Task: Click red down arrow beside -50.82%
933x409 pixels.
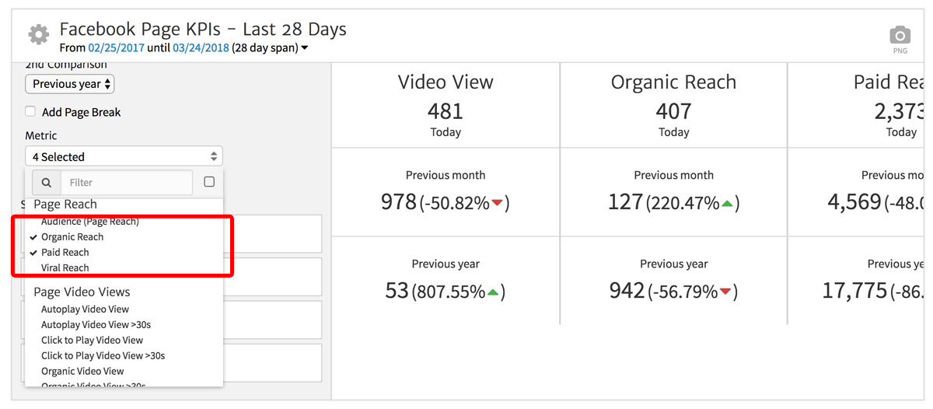Action: tap(498, 204)
